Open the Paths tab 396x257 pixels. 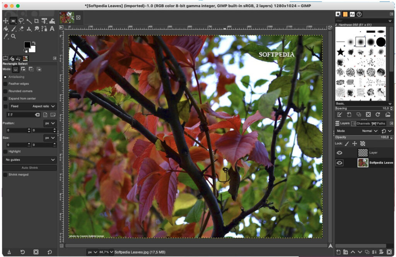(379, 124)
